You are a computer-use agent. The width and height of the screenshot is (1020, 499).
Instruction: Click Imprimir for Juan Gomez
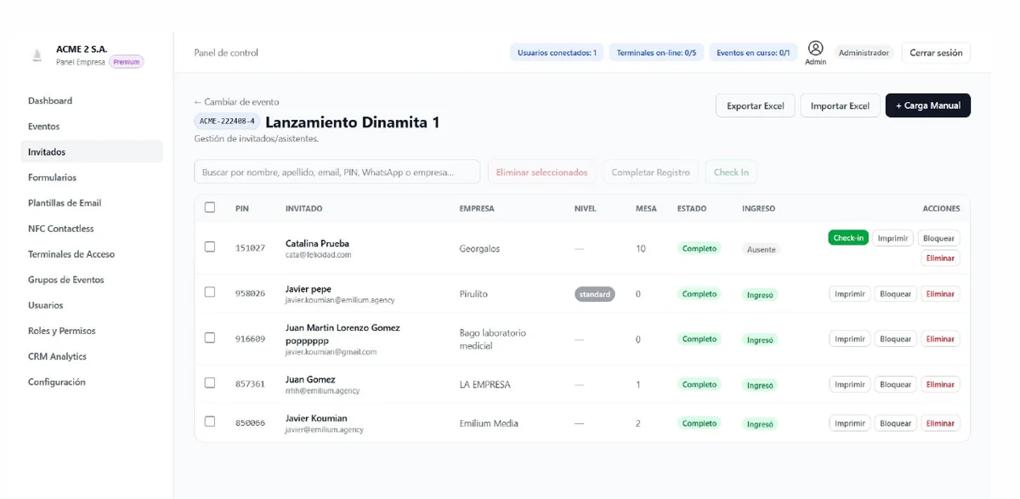point(849,384)
